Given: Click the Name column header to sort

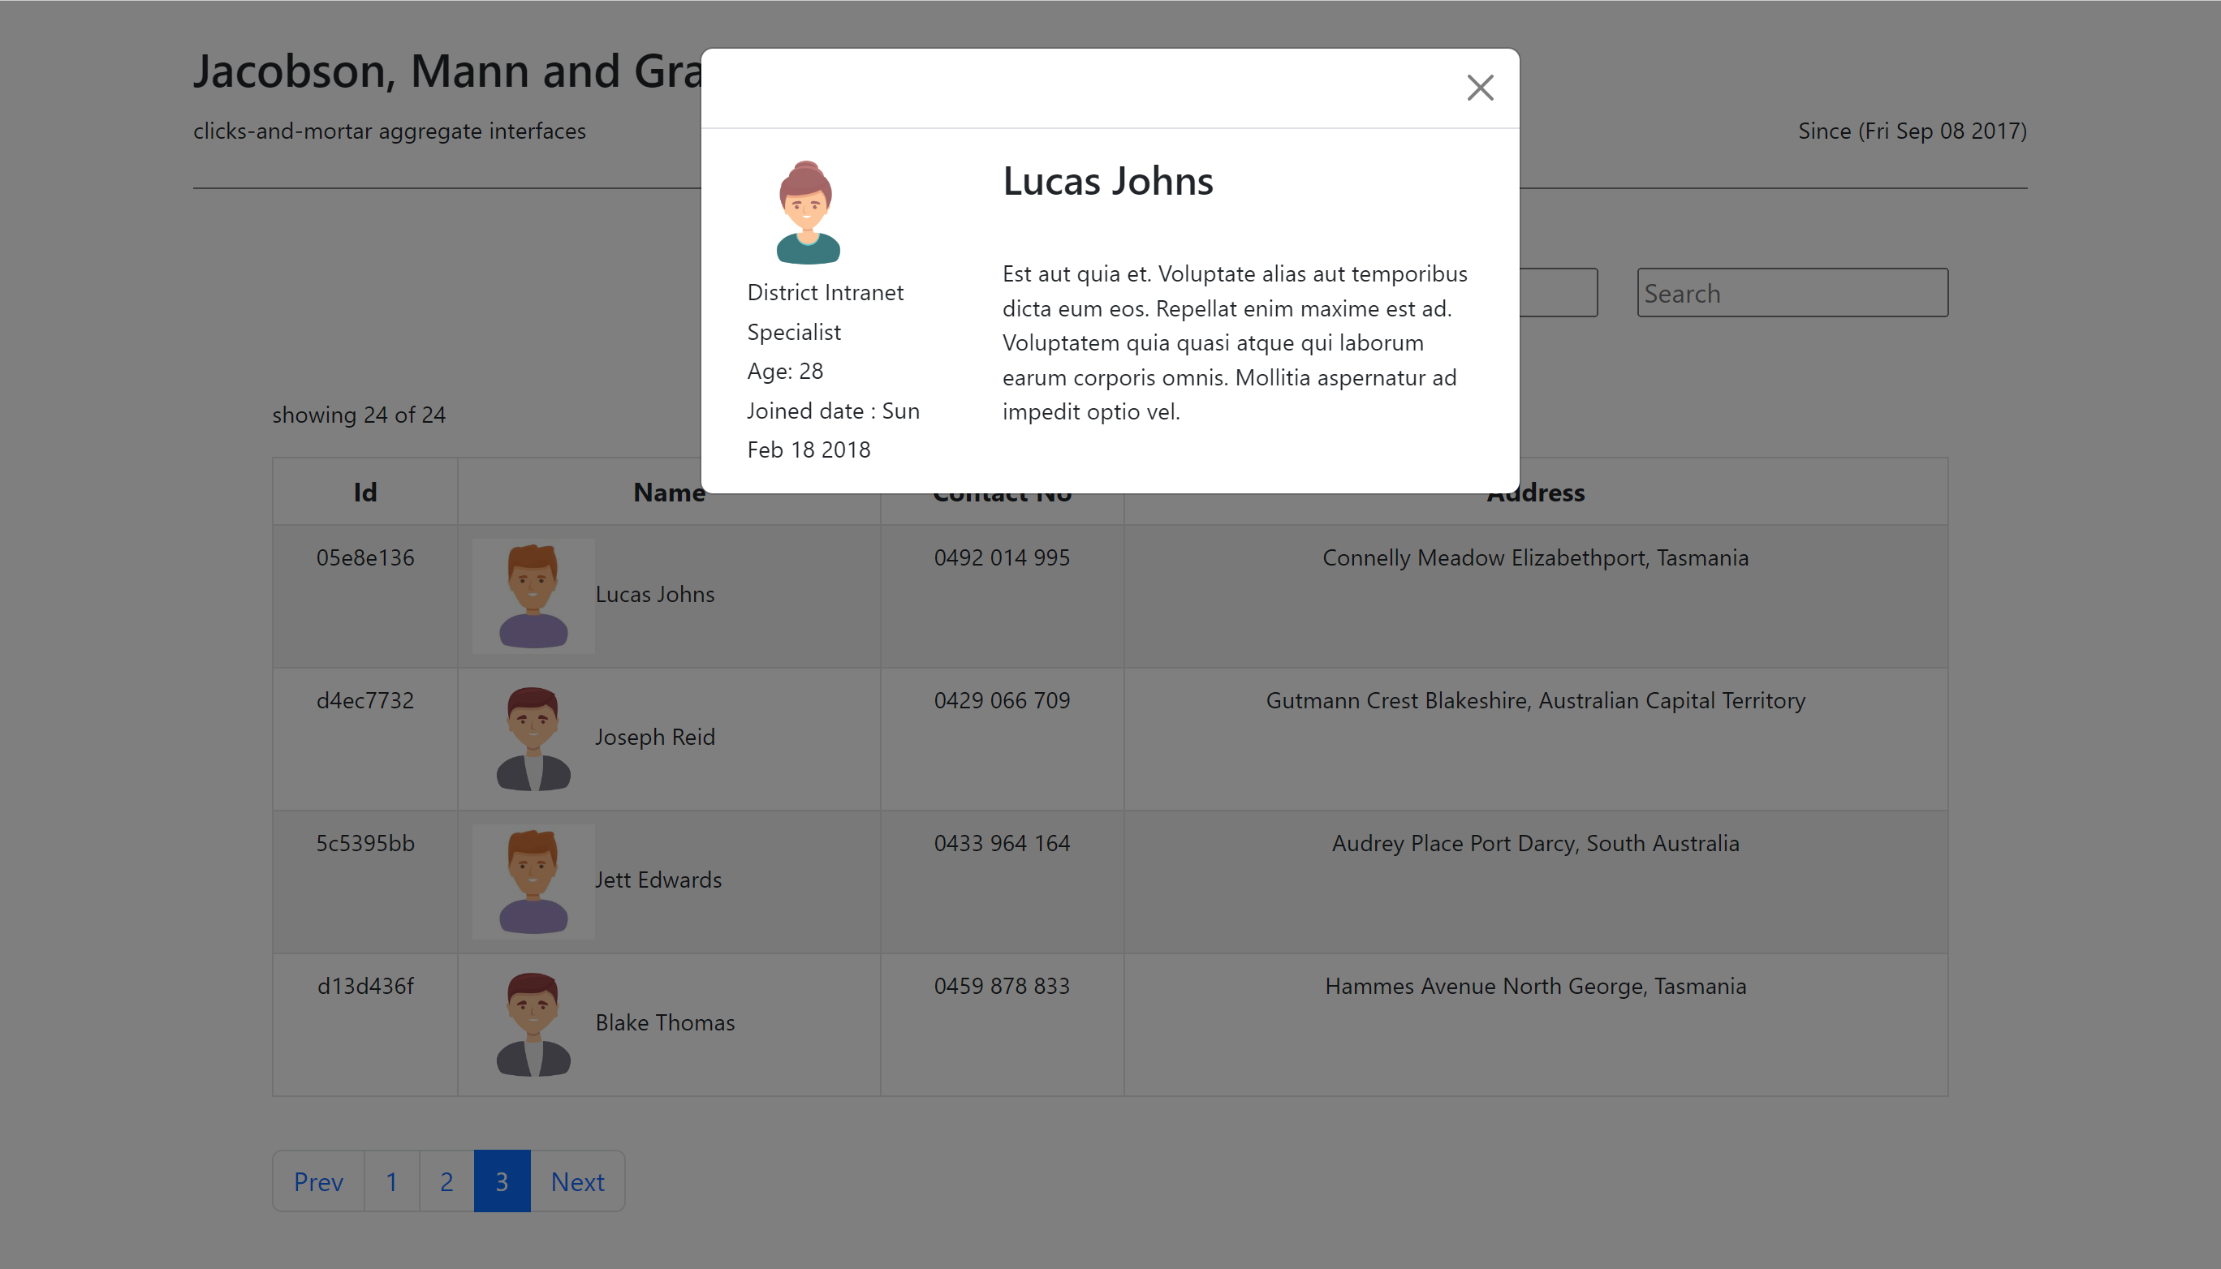Looking at the screenshot, I should [668, 492].
